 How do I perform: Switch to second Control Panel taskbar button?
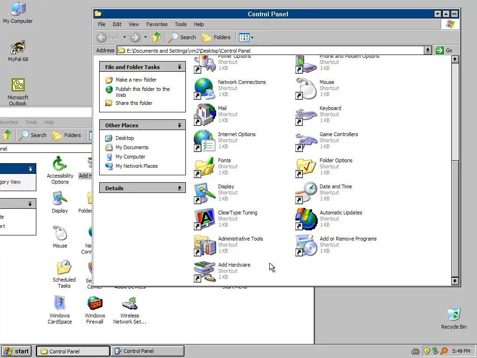click(147, 351)
